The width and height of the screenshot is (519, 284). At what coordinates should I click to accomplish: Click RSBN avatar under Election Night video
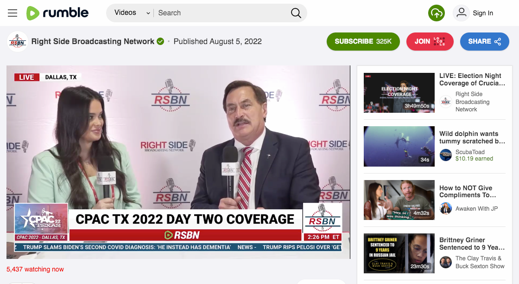[x=445, y=102]
